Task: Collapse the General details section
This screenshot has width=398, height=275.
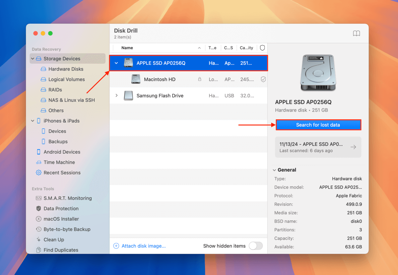Action: click(274, 170)
